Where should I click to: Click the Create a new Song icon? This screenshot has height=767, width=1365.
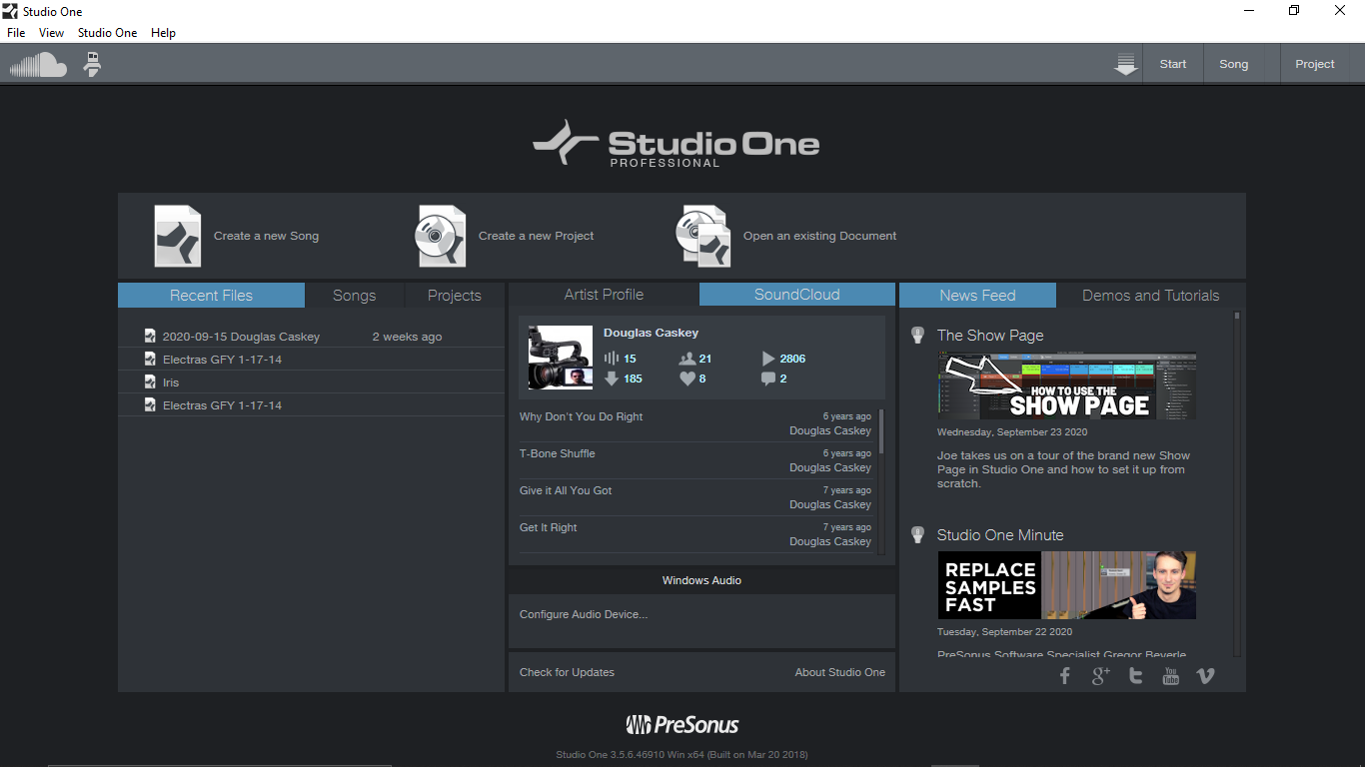[x=178, y=237]
